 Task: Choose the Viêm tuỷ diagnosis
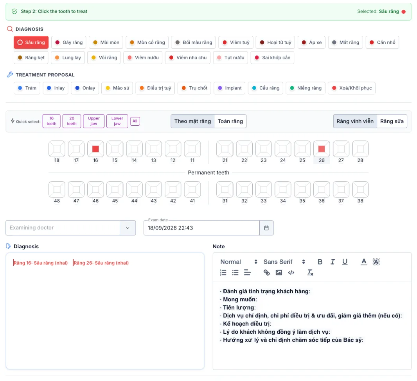point(236,43)
